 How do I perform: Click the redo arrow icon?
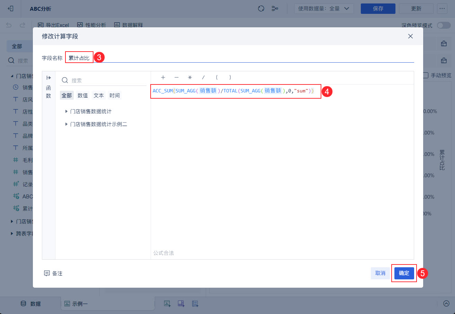23,25
